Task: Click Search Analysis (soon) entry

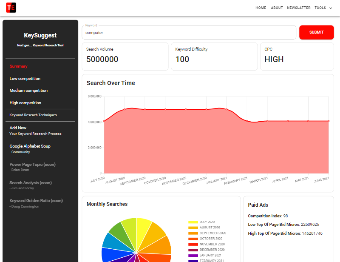Action: click(x=31, y=185)
